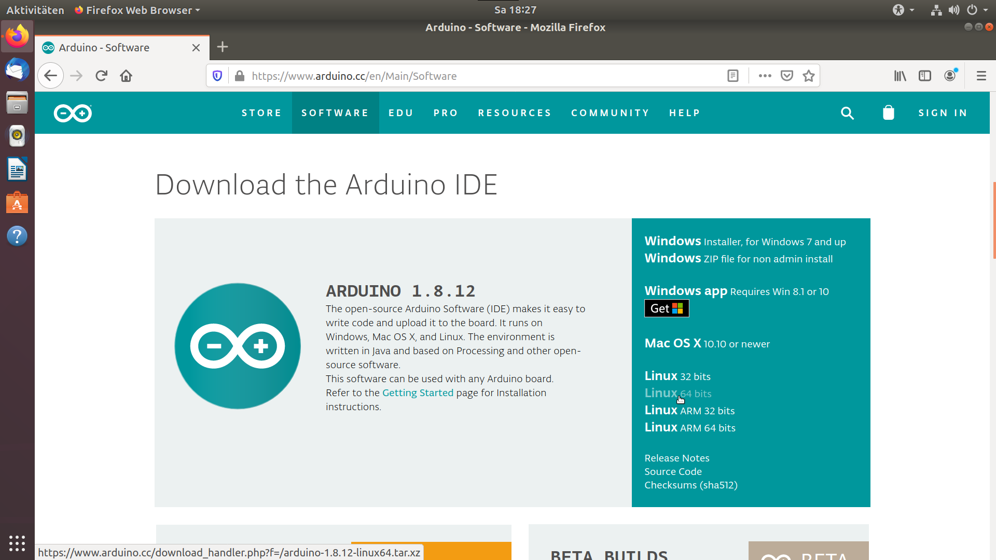Viewport: 996px width, 560px height.
Task: Reload the current page
Action: [x=101, y=76]
